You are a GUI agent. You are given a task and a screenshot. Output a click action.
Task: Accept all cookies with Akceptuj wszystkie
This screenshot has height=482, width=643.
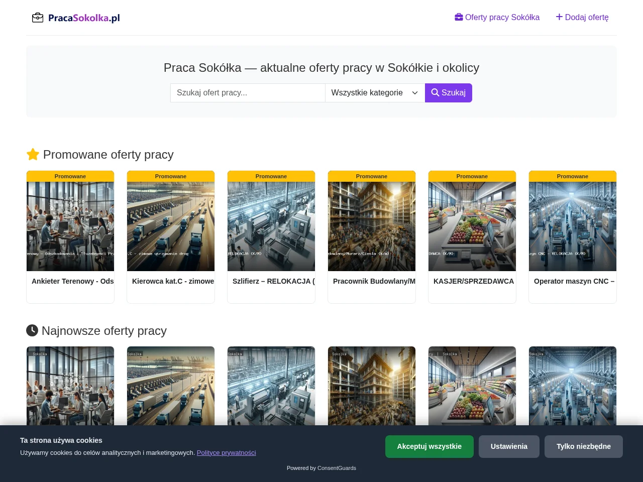(430, 446)
